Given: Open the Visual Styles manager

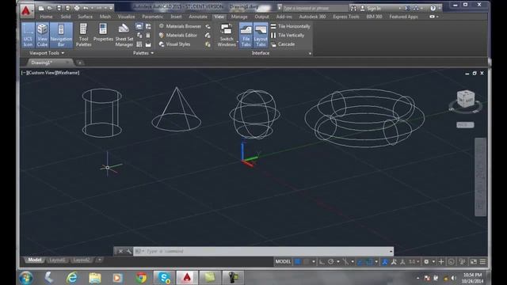Looking at the screenshot, I should [174, 44].
